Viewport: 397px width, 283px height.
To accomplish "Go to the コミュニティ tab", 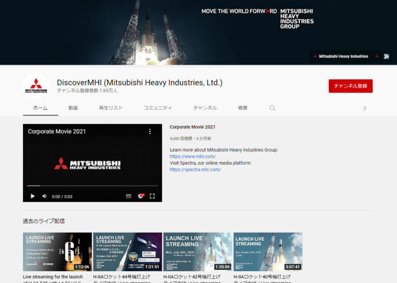I will click(158, 108).
